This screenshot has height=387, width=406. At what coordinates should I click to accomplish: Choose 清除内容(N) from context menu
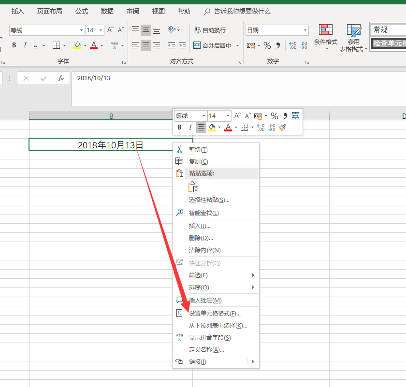216,250
